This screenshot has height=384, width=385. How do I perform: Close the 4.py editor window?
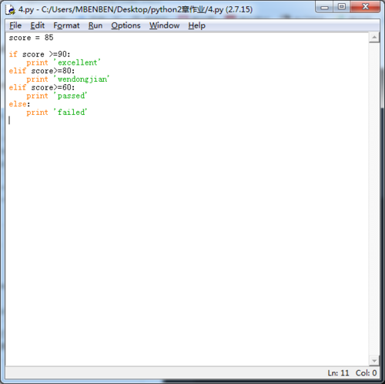(x=365, y=7)
